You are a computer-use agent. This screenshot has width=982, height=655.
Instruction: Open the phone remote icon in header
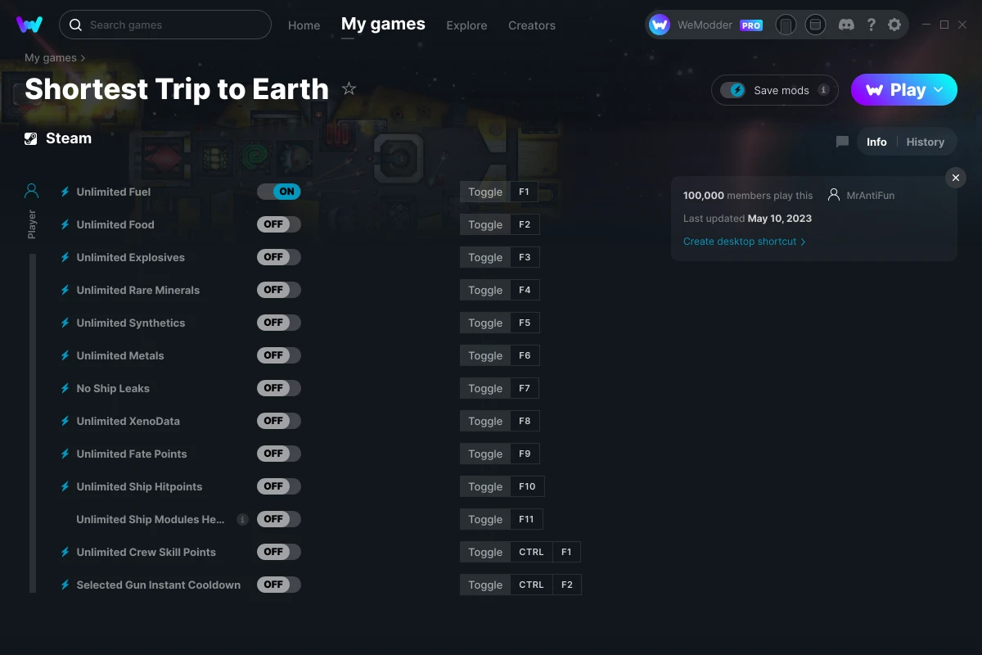786,25
